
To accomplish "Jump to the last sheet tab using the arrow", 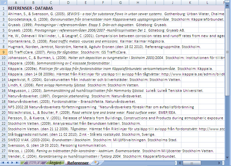I will (17, 163).
